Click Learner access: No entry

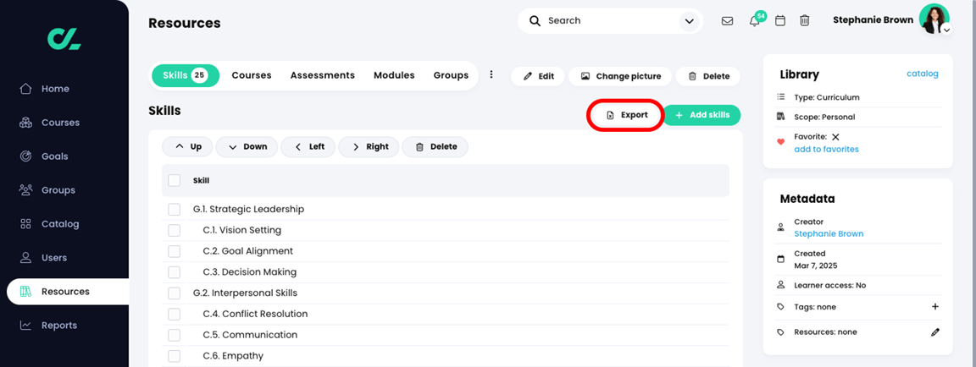829,286
